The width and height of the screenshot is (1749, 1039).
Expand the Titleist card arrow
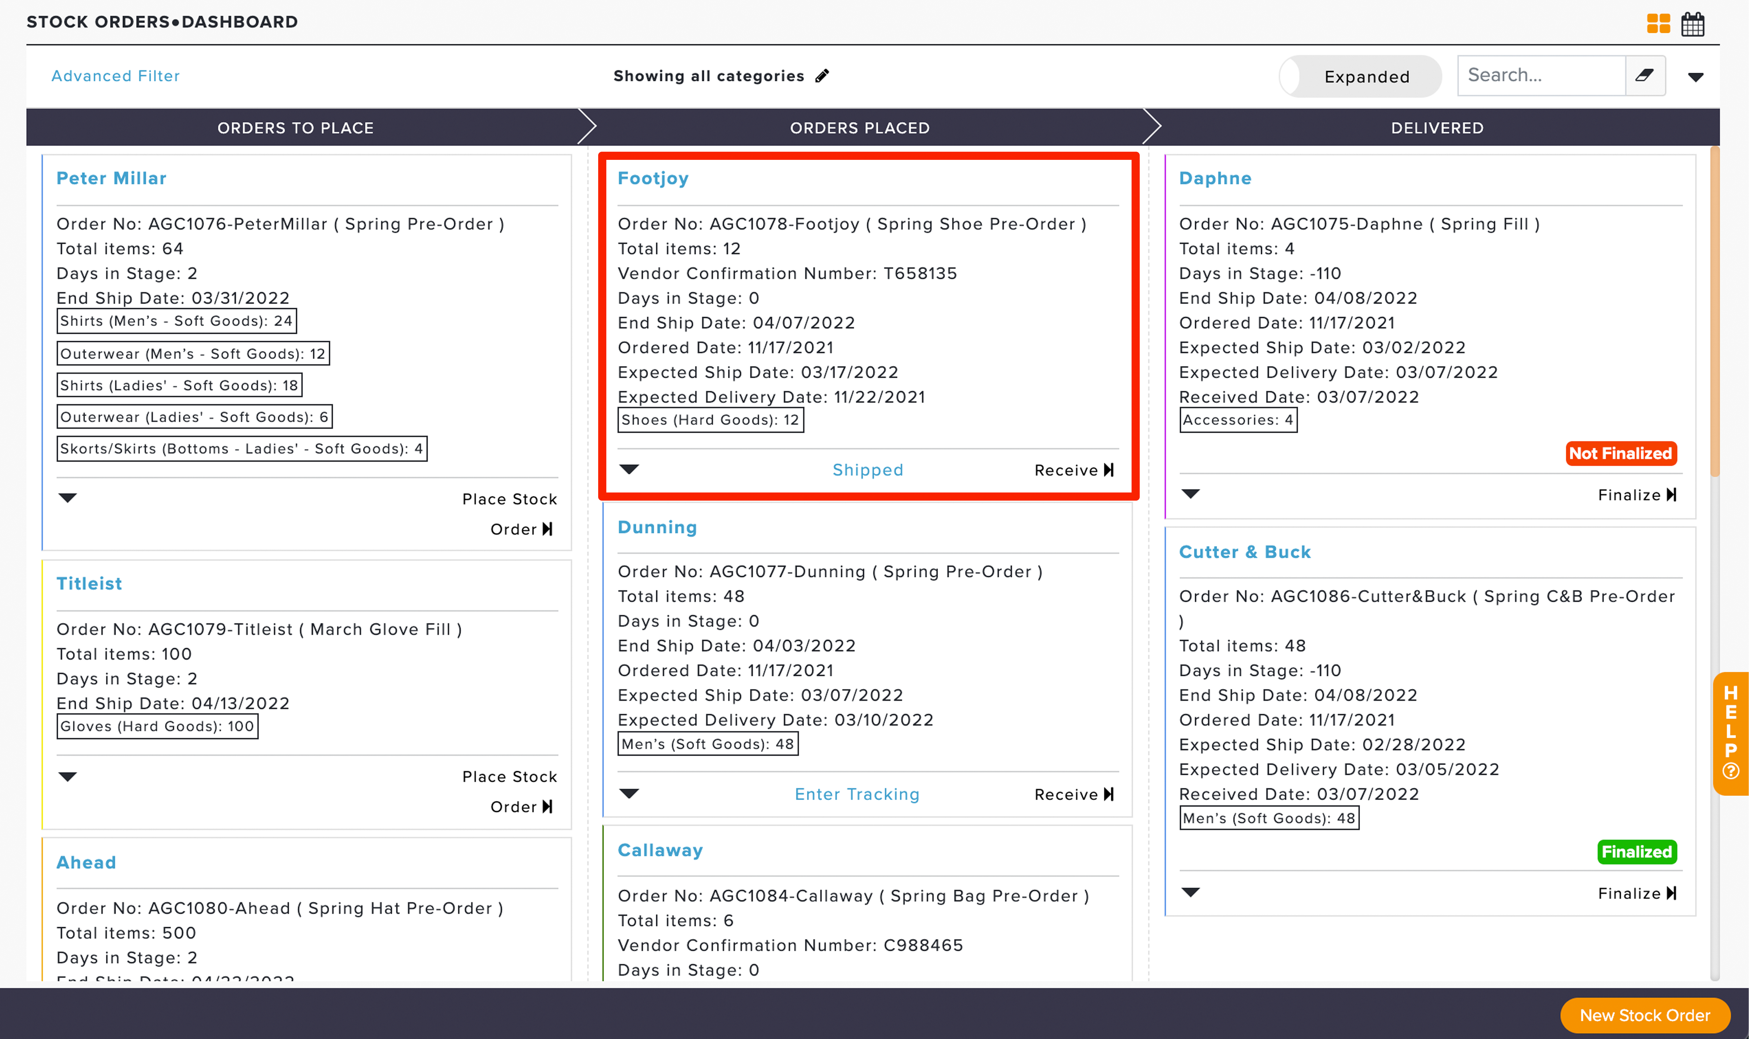(67, 776)
